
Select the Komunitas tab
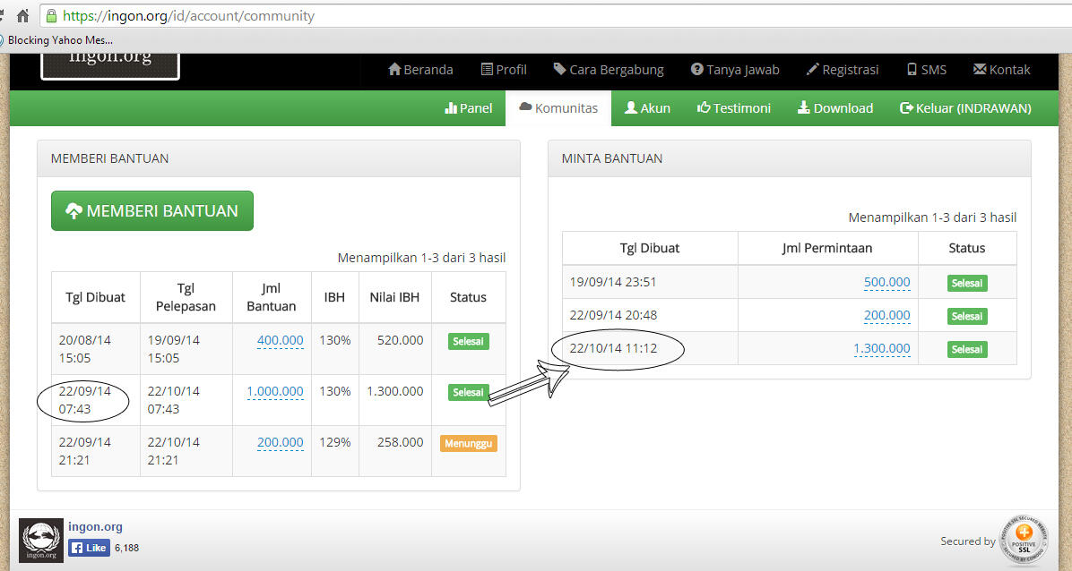point(558,108)
